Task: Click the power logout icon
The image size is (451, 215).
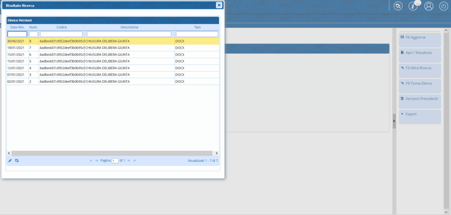Action: tap(443, 6)
